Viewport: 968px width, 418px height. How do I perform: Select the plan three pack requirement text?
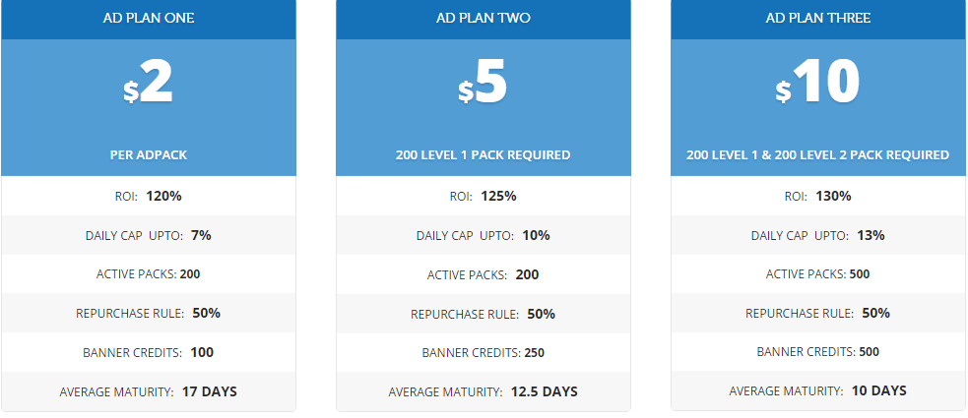pyautogui.click(x=817, y=155)
